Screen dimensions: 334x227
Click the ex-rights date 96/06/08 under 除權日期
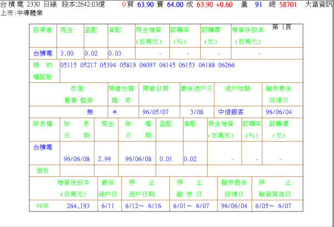138,159
